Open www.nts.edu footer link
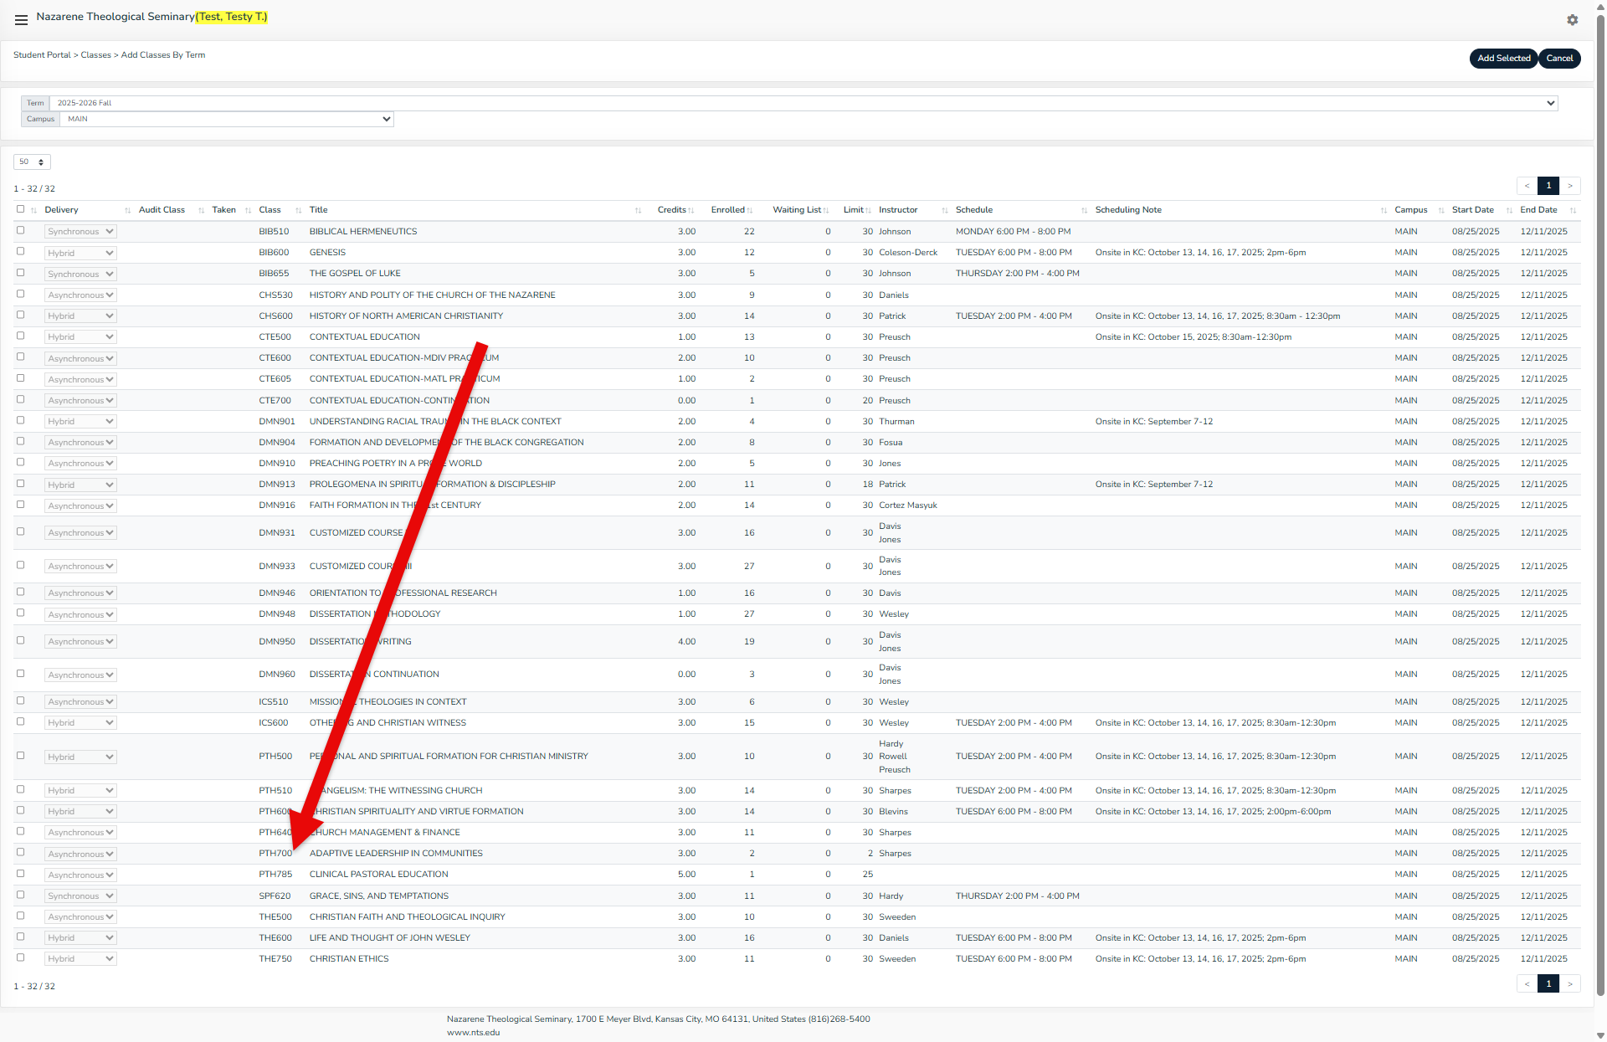The width and height of the screenshot is (1607, 1042). tap(473, 1032)
